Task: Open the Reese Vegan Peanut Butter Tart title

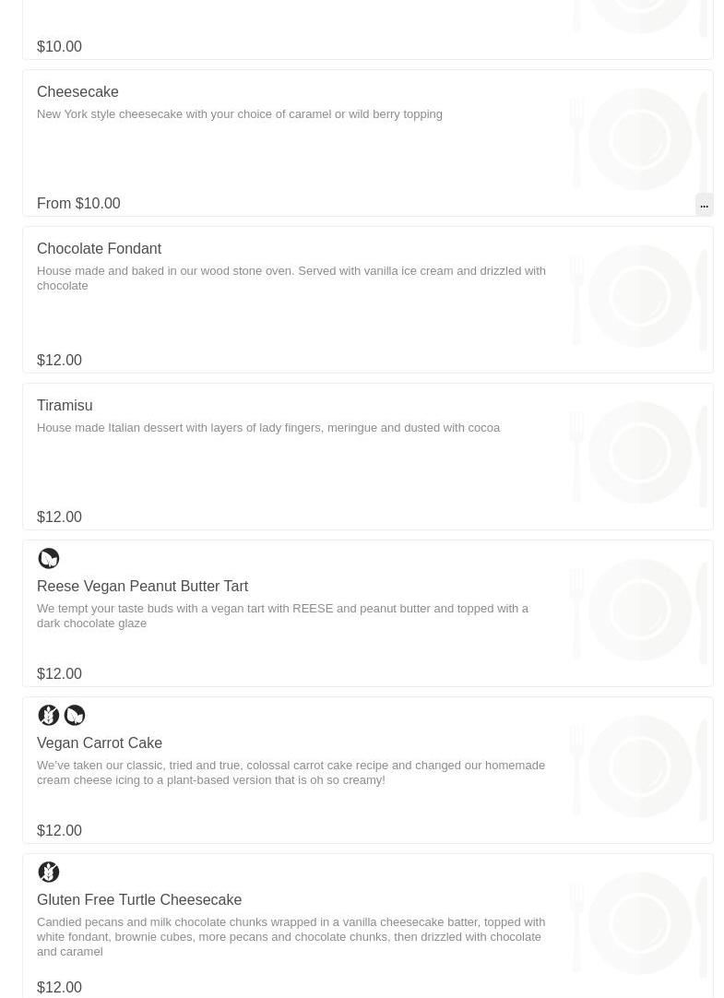Action: 142,587
